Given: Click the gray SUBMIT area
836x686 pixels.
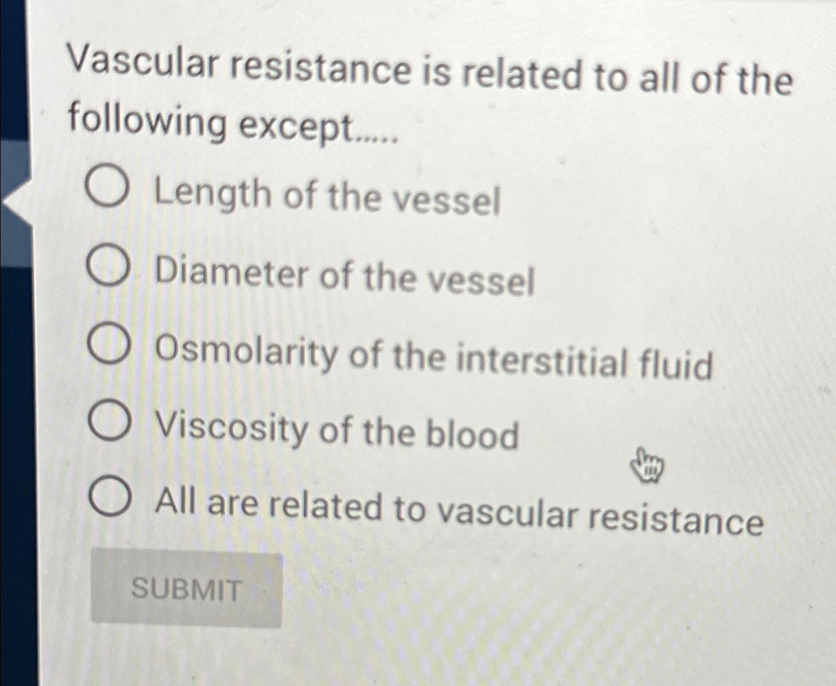Looking at the screenshot, I should pyautogui.click(x=189, y=588).
